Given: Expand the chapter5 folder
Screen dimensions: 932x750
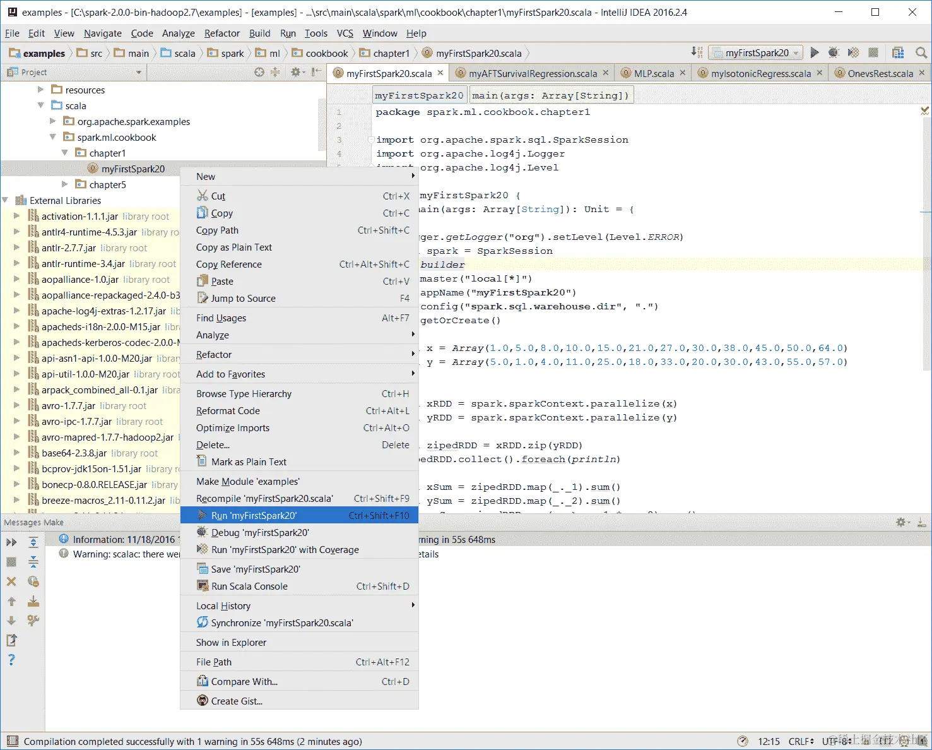Looking at the screenshot, I should coord(64,184).
